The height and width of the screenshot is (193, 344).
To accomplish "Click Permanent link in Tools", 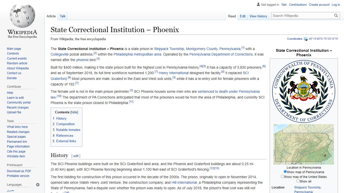I will coord(17,142).
